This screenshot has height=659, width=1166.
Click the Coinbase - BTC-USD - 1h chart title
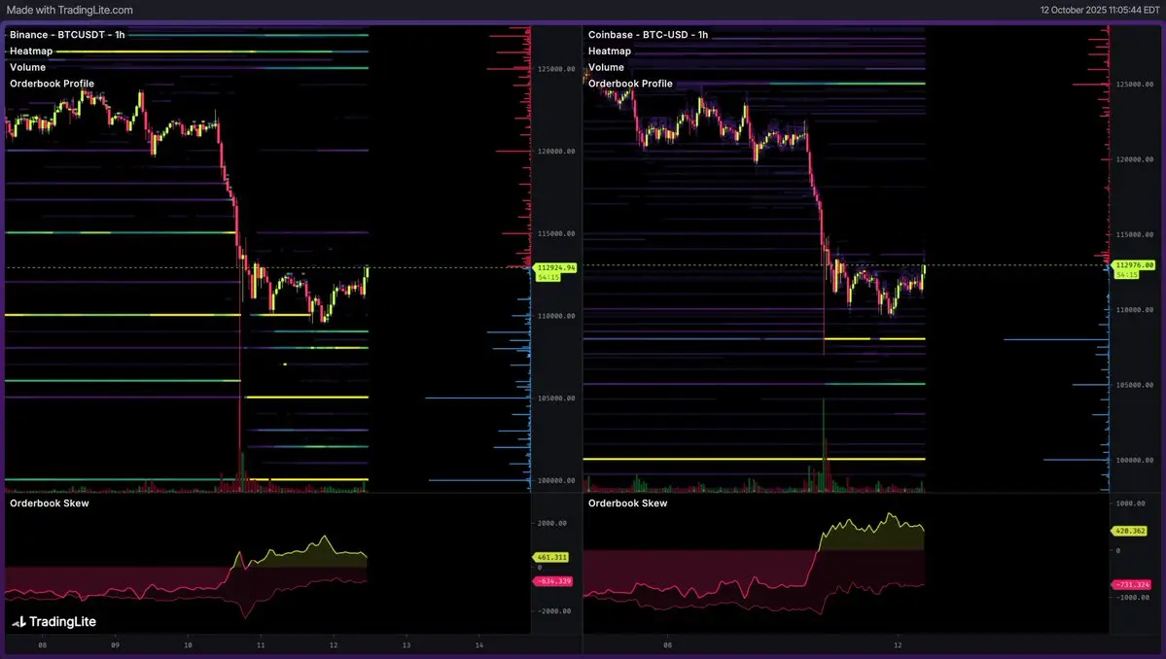coord(648,35)
